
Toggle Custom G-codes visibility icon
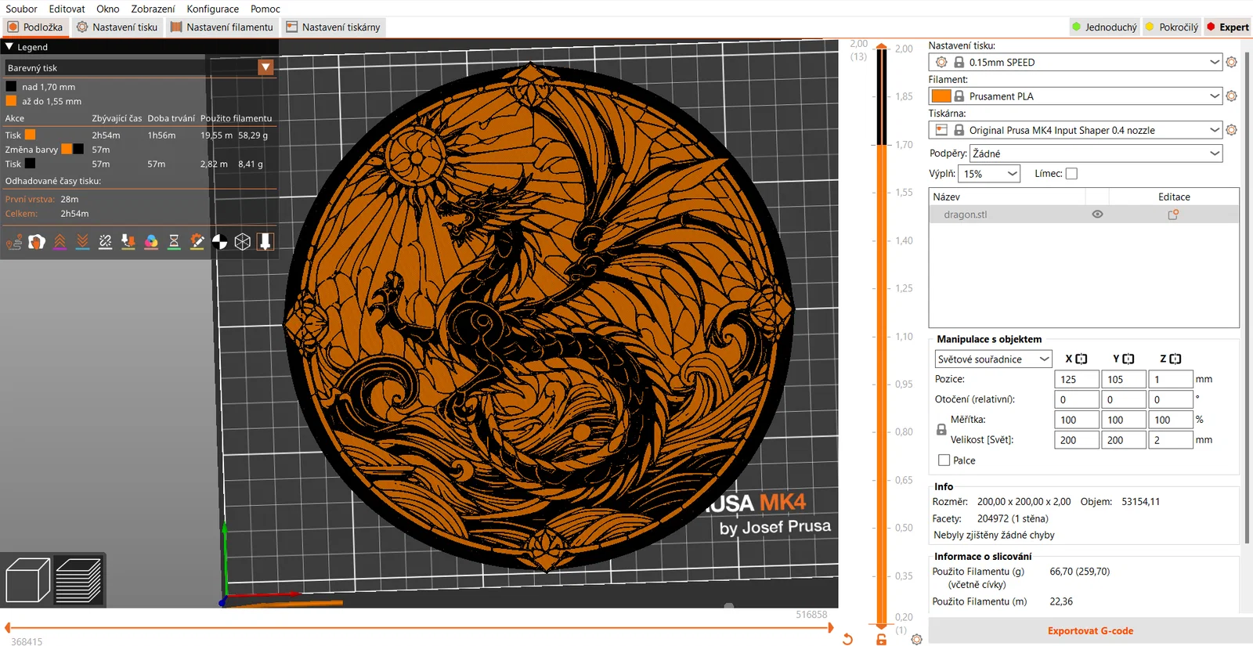click(197, 242)
